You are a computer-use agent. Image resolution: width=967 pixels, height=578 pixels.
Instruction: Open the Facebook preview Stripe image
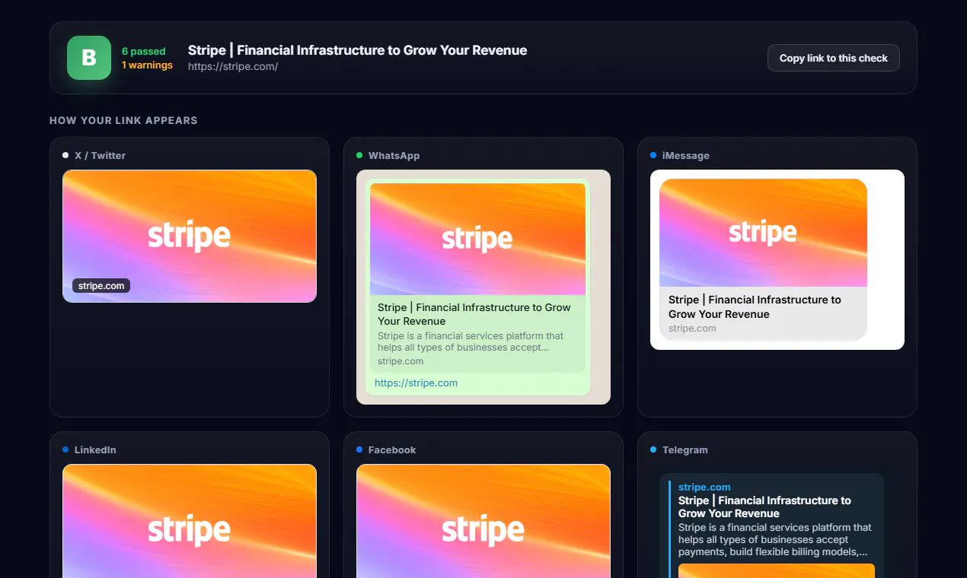coord(483,521)
